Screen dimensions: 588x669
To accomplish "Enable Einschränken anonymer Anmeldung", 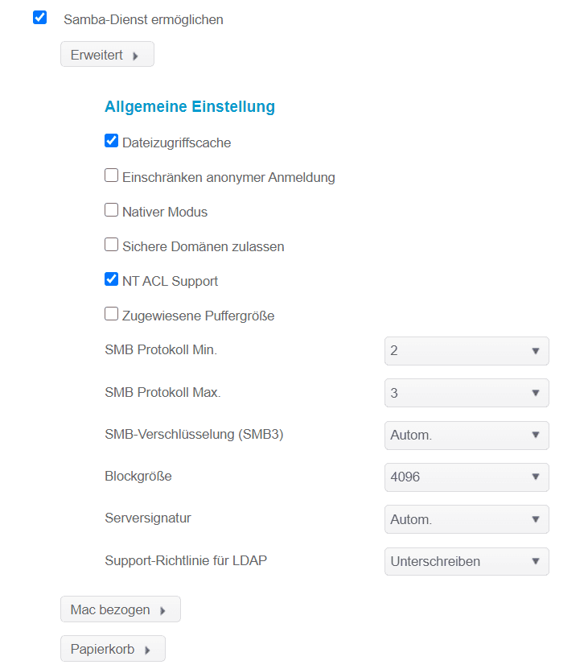I will [x=112, y=176].
